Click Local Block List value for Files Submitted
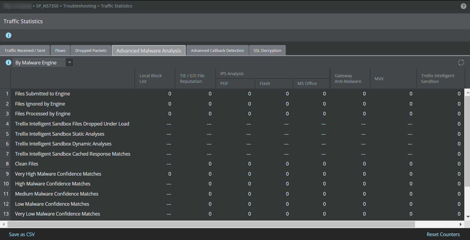 (170, 94)
